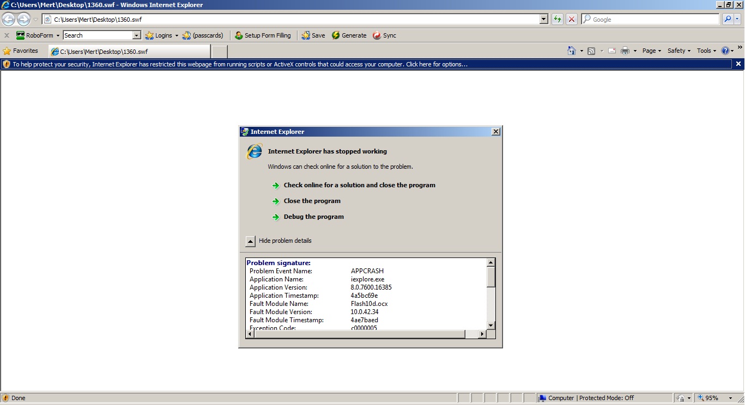Collapse Hide problem details arrow button
This screenshot has height=405, width=745.
[x=250, y=241]
